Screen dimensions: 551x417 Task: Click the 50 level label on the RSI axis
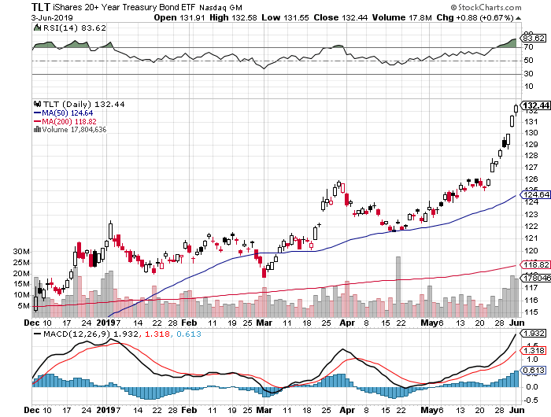(528, 61)
